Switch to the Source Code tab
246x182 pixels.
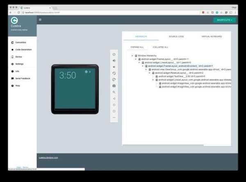tap(176, 37)
